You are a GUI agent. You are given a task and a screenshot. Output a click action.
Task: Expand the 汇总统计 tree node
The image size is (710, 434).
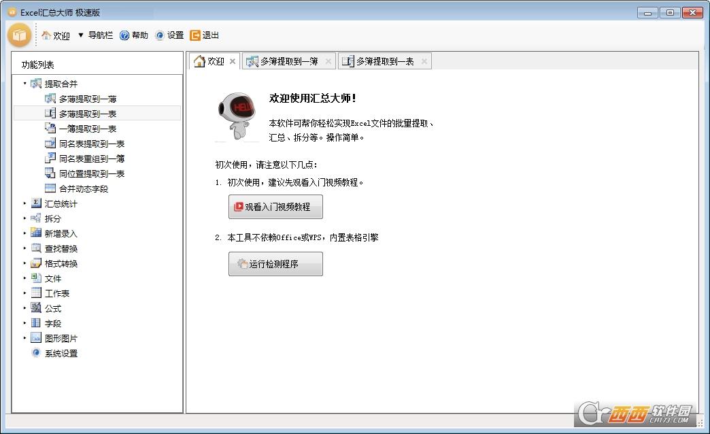24,203
